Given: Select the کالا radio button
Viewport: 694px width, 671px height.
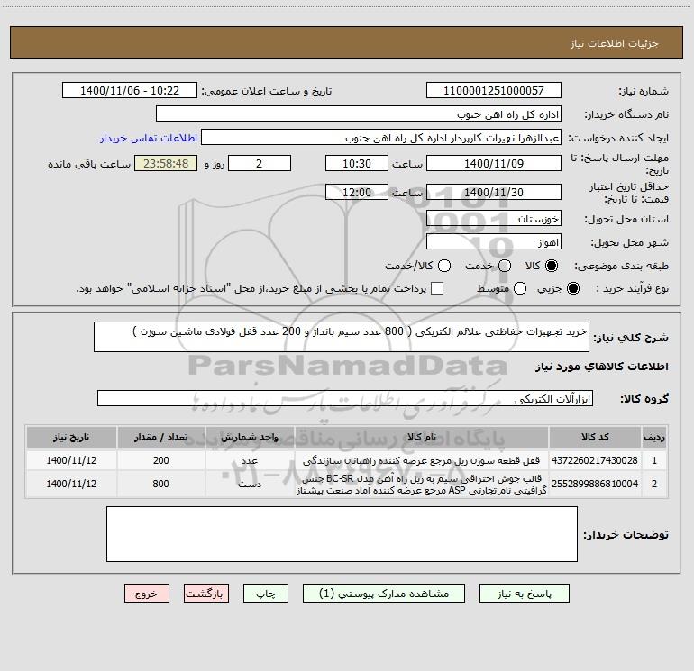Looking at the screenshot, I should [552, 266].
